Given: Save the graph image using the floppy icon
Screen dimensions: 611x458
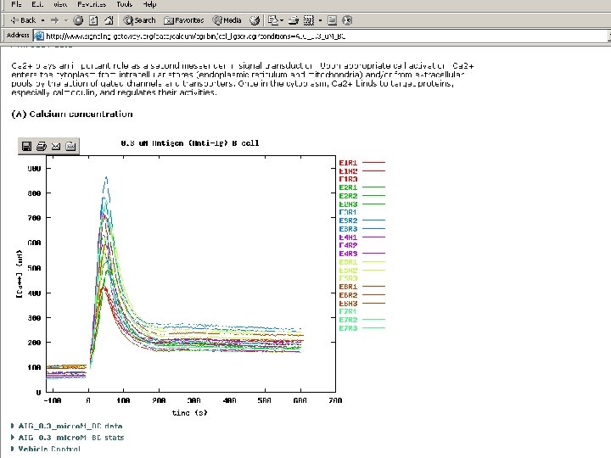Looking at the screenshot, I should [x=27, y=147].
